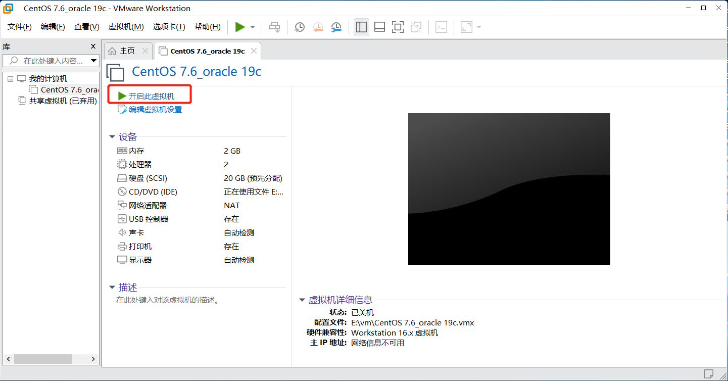Open the 选项卡(T) menu
Image resolution: width=728 pixels, height=381 pixels.
click(169, 27)
